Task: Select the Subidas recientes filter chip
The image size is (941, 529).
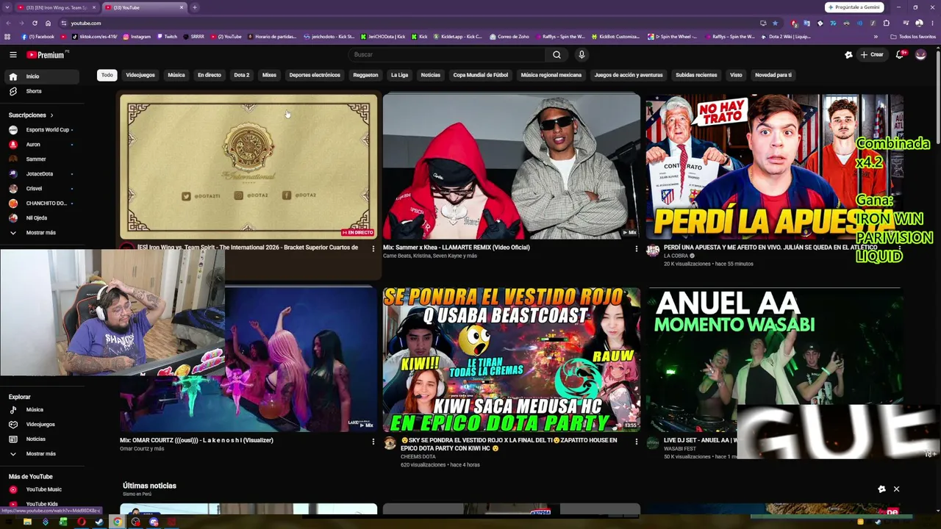Action: [x=696, y=75]
